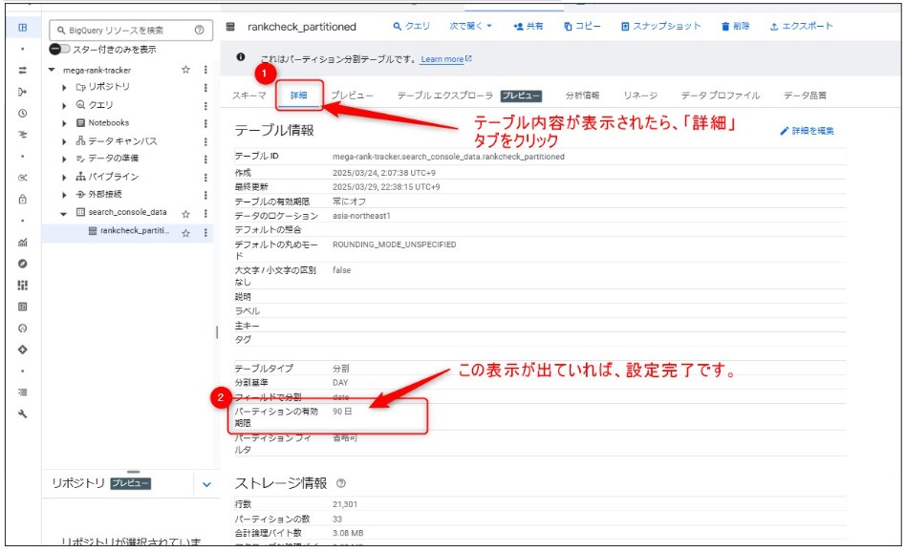Expand the データの準備 node
906x552 pixels.
coord(64,159)
